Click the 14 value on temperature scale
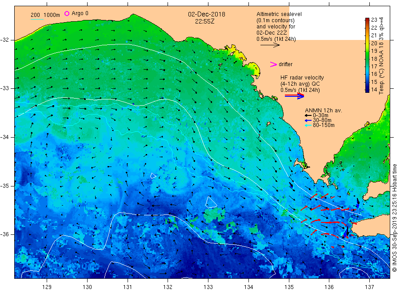 pos(374,89)
